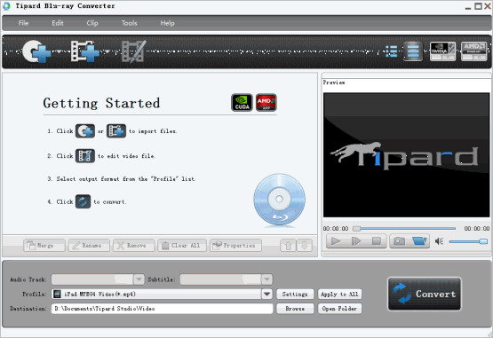The height and width of the screenshot is (338, 493).
Task: Open the Tools menu
Action: click(x=129, y=23)
